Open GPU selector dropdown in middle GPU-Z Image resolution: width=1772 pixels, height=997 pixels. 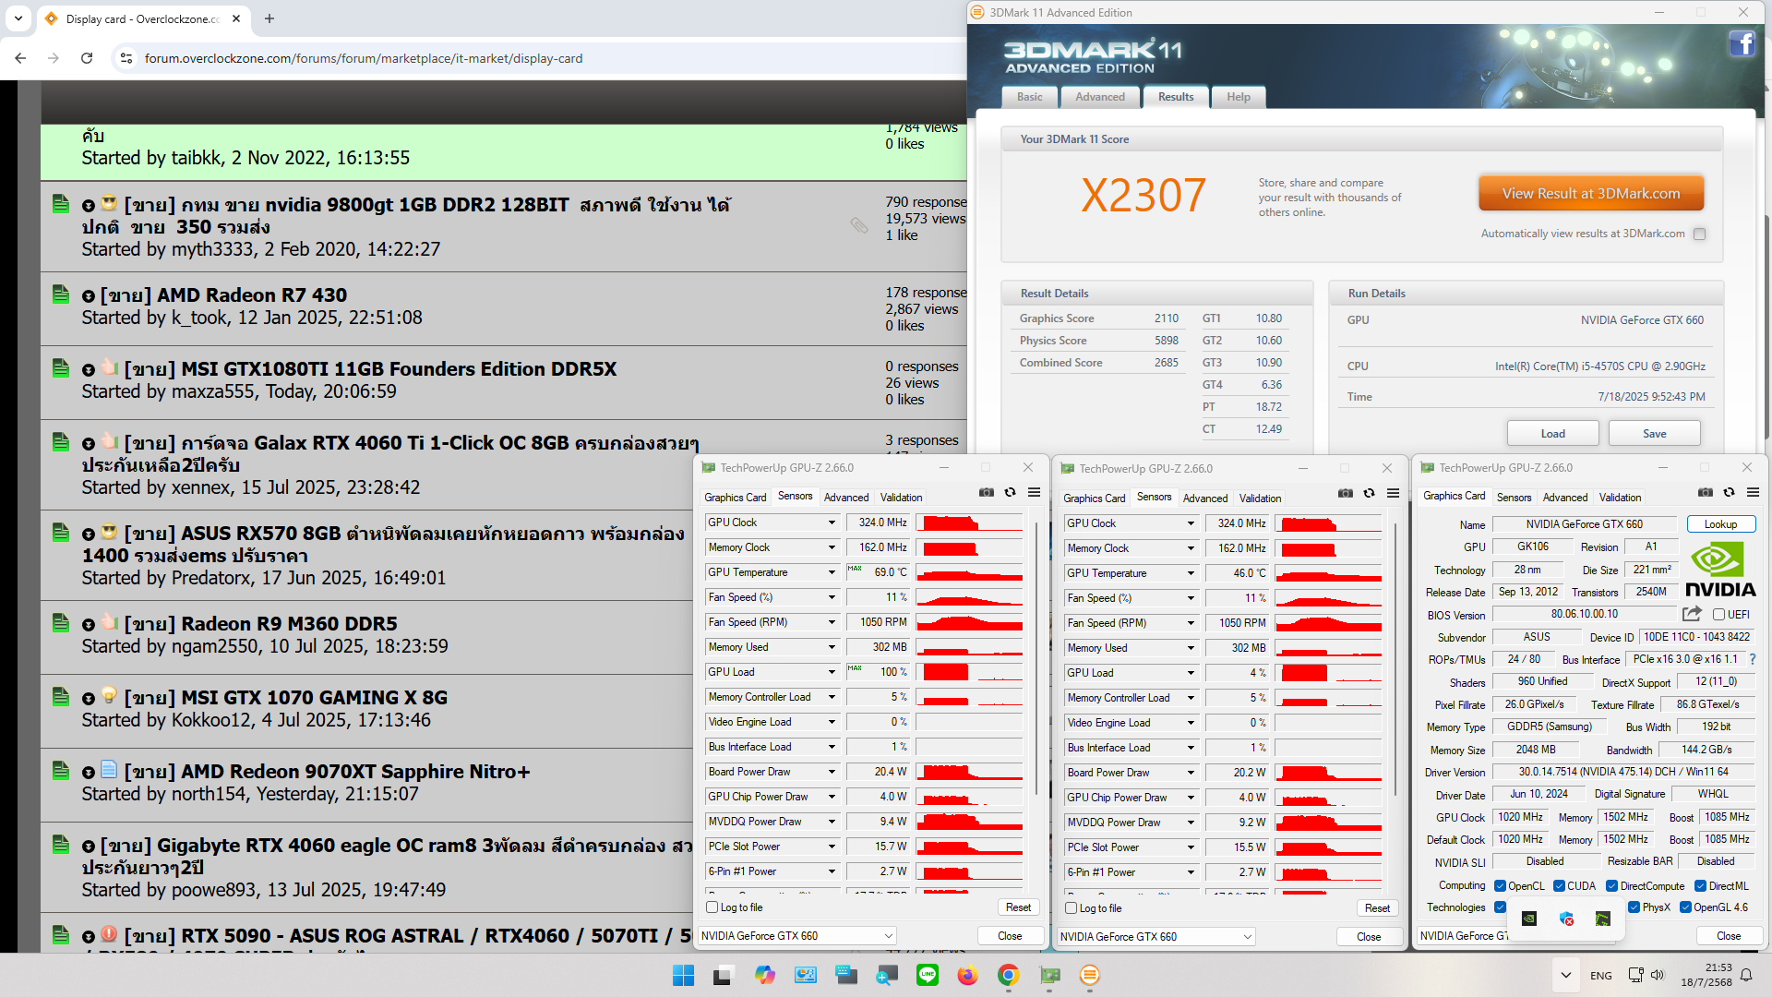(1247, 937)
